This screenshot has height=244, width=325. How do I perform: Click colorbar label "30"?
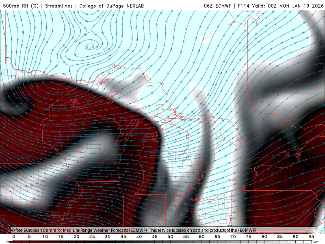(108, 237)
